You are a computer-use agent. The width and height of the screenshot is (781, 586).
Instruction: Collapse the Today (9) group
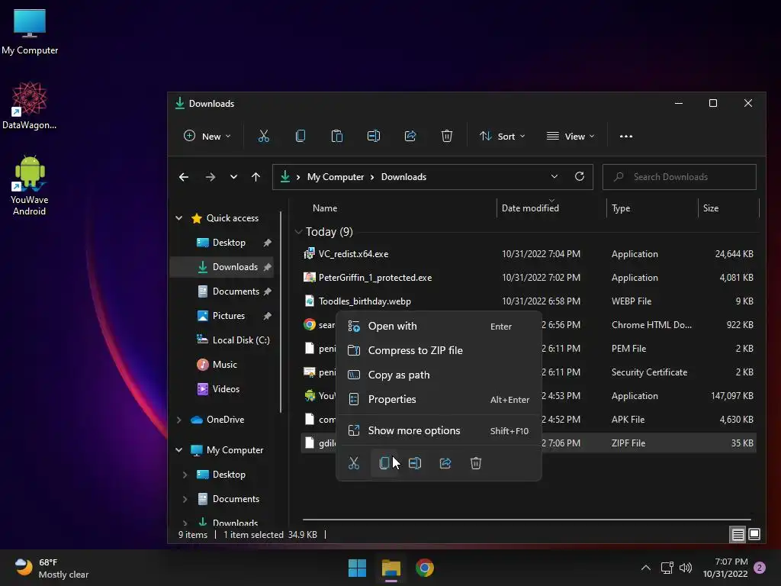click(x=298, y=232)
